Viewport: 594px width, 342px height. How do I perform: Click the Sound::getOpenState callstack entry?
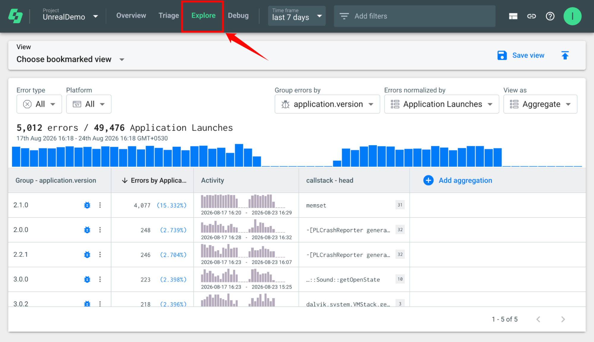(x=343, y=280)
